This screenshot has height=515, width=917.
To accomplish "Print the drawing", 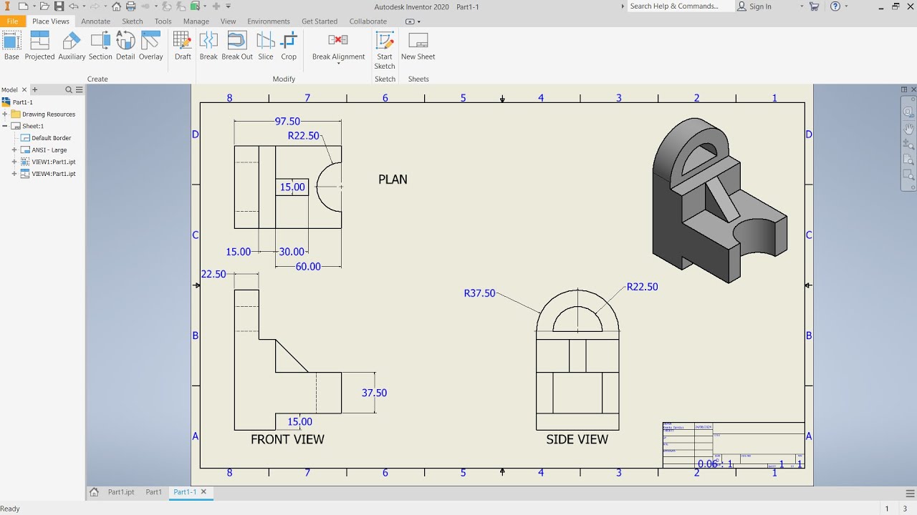I will [130, 6].
